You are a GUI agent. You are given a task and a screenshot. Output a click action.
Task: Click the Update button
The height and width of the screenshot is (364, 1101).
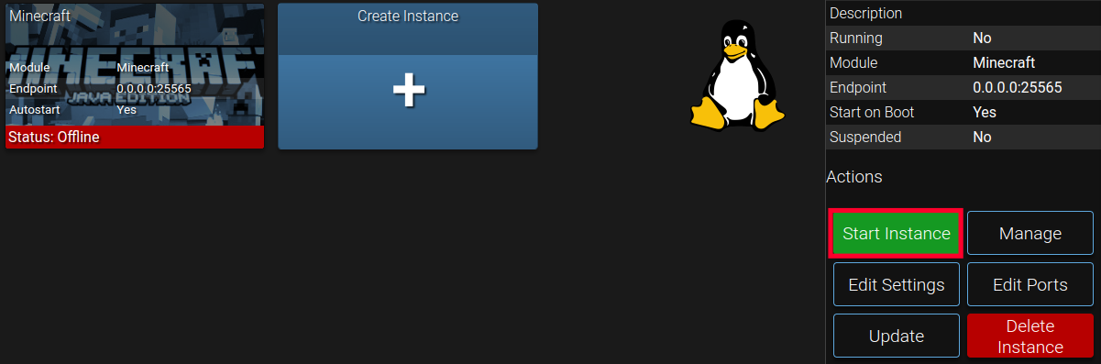pos(897,336)
